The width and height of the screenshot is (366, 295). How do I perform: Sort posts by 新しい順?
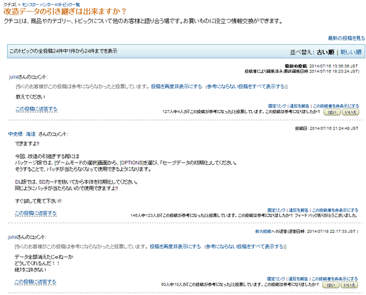pos(351,52)
